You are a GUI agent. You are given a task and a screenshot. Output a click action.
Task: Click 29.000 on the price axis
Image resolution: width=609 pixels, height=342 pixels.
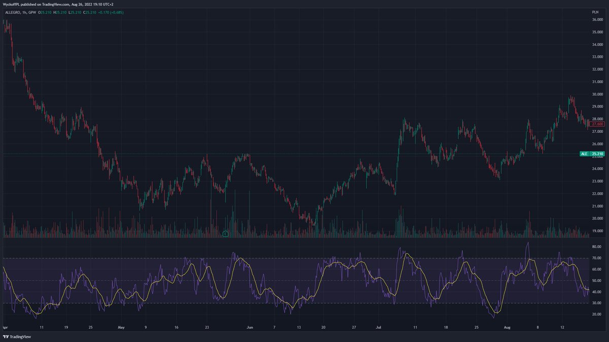click(x=597, y=106)
